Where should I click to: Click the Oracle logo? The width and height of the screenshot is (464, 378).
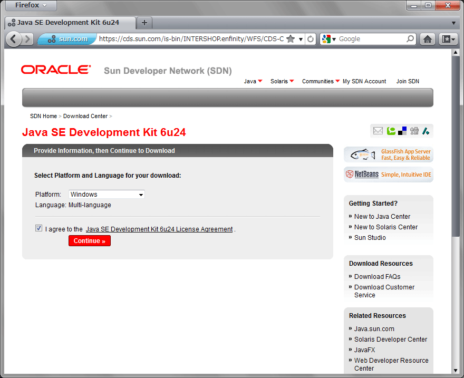(x=56, y=70)
